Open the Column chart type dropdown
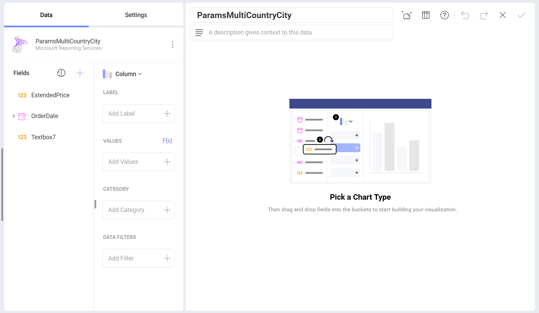Viewport: 539px width, 313px height. point(128,74)
